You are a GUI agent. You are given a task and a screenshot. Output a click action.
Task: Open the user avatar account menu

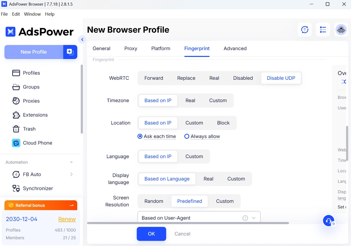[341, 29]
